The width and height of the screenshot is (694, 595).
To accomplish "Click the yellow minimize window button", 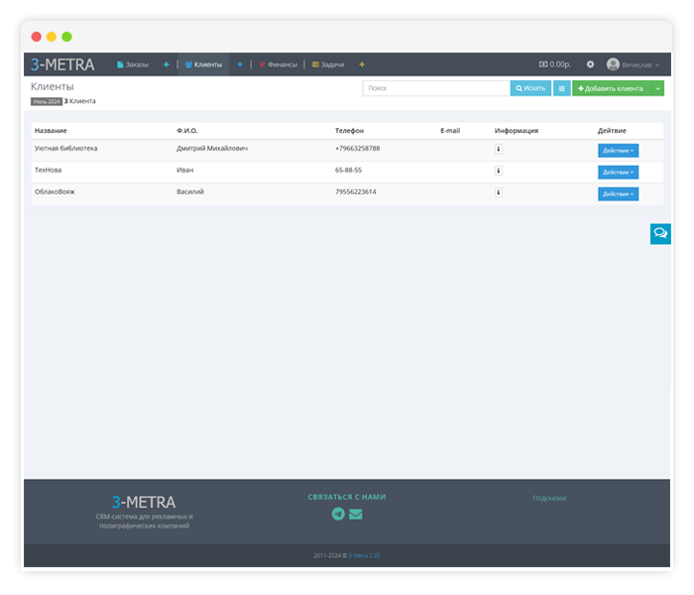I will click(52, 37).
